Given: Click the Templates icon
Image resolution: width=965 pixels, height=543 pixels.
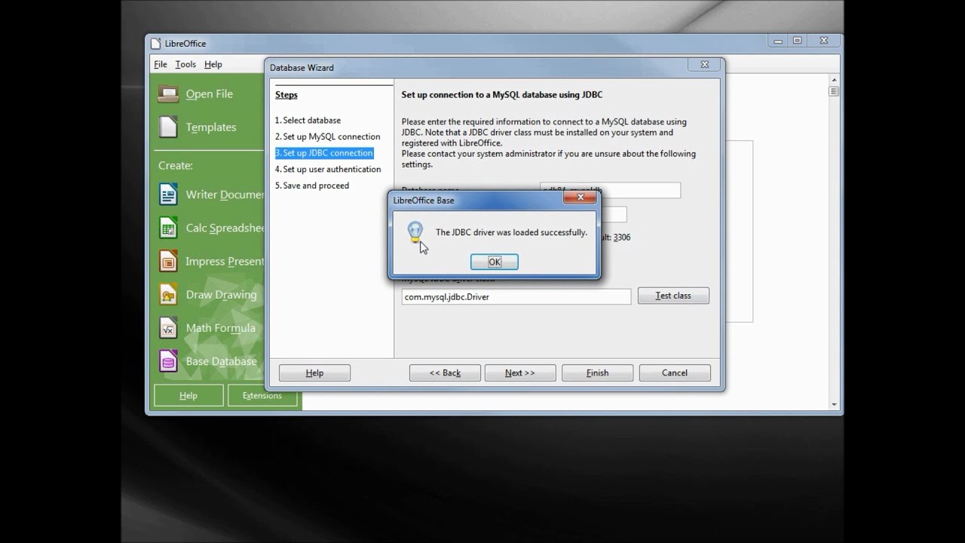Looking at the screenshot, I should coord(168,127).
